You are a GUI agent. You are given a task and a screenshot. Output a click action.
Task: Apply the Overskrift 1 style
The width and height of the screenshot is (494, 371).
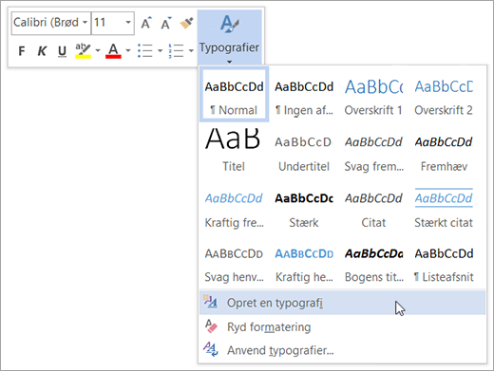(x=373, y=98)
